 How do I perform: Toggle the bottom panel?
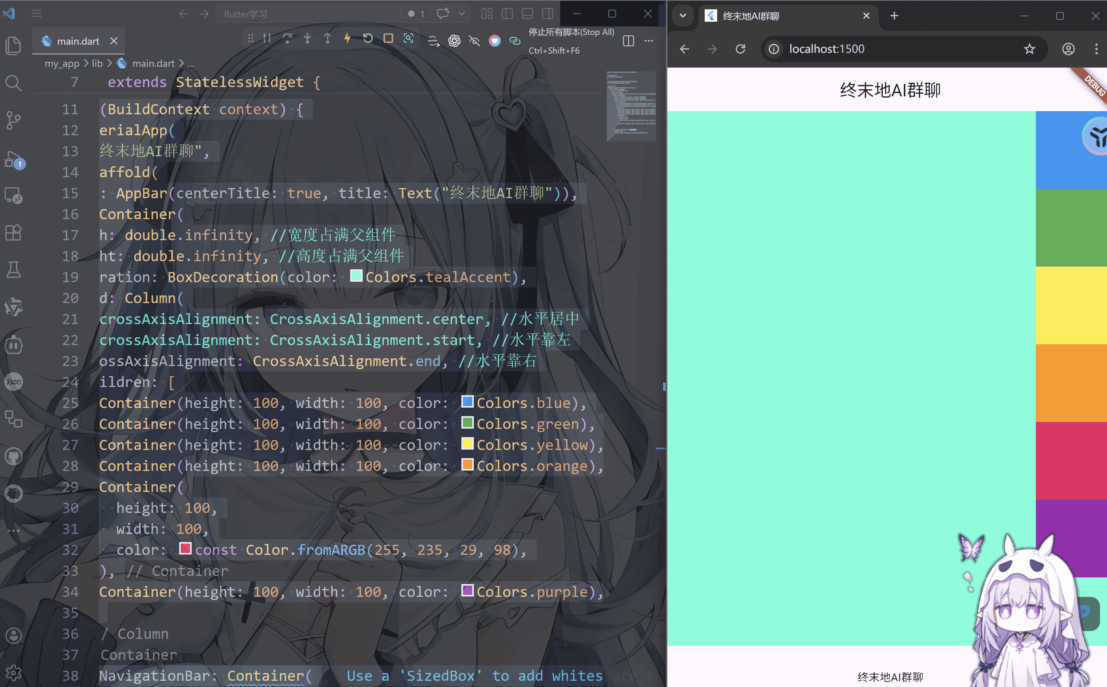click(527, 14)
